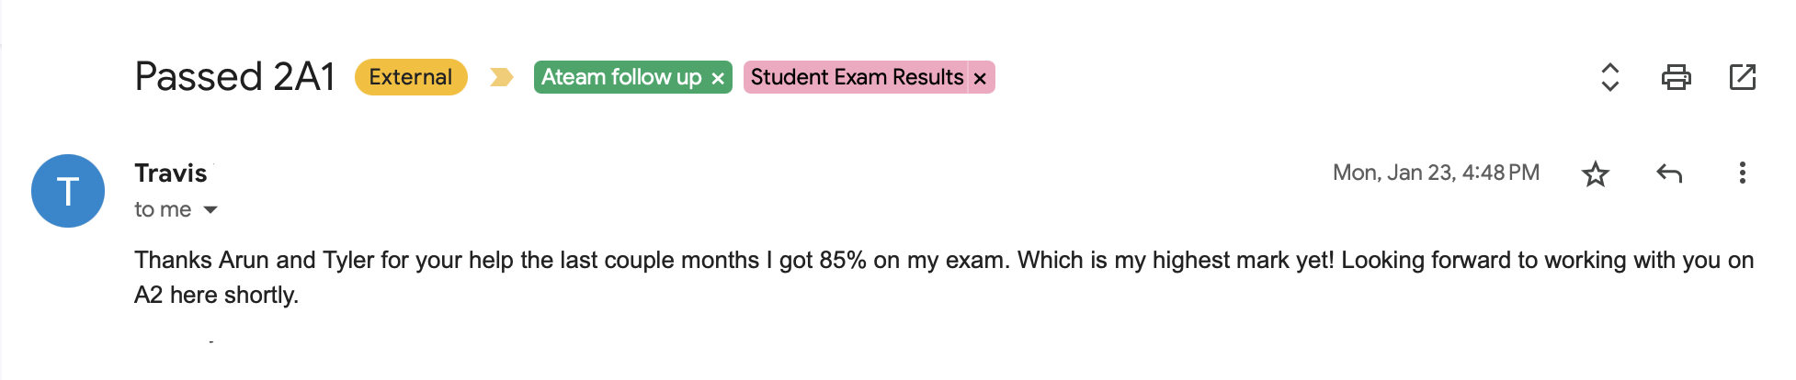Screen dimensions: 1796x380
Task: Star the message from Travis
Action: click(1596, 173)
